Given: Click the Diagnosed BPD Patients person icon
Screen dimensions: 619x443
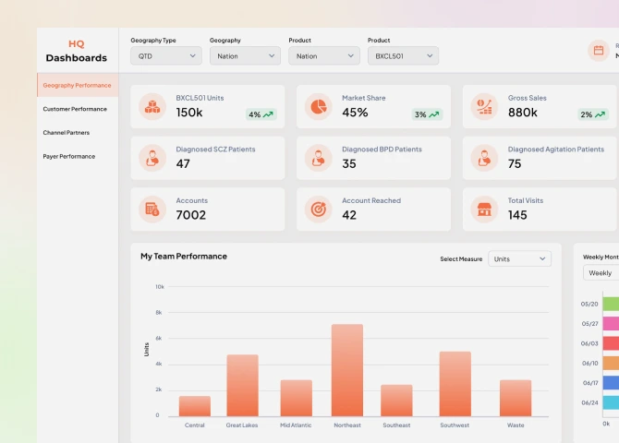Looking at the screenshot, I should (x=319, y=158).
